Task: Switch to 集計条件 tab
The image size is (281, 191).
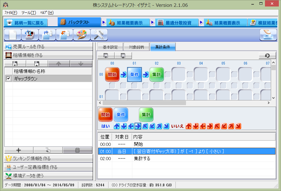Action: click(x=163, y=47)
